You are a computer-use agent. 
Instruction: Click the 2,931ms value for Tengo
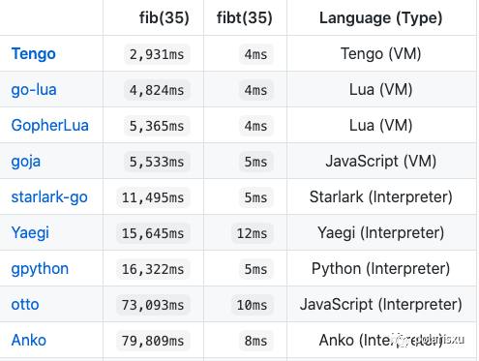click(157, 54)
